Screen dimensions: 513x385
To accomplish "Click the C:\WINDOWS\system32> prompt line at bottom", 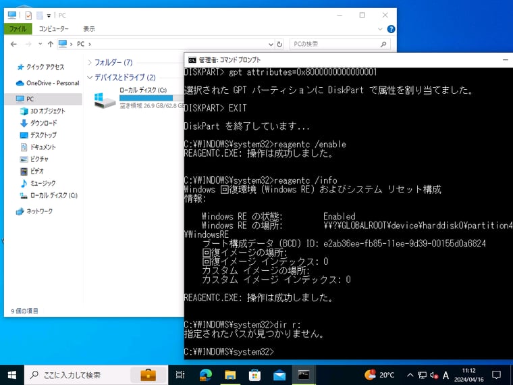I will (x=229, y=352).
